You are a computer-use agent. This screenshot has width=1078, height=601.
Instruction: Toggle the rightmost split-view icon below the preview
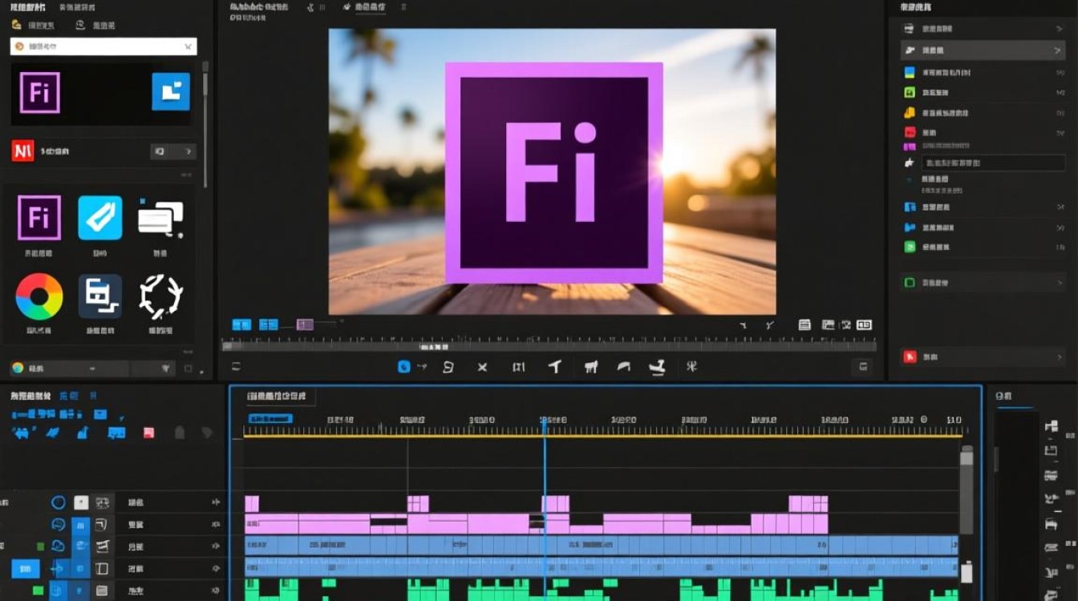point(864,325)
